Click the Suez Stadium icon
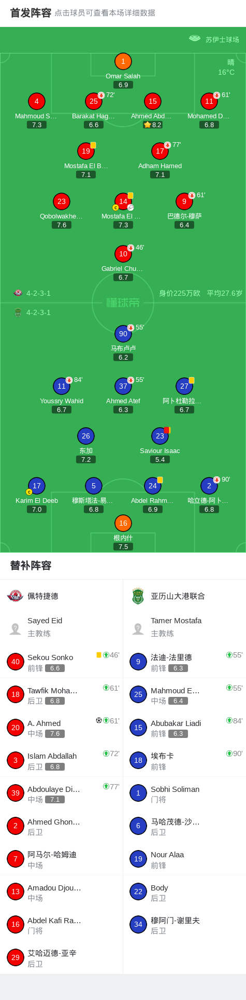This screenshot has height=1000, width=246. click(x=195, y=38)
